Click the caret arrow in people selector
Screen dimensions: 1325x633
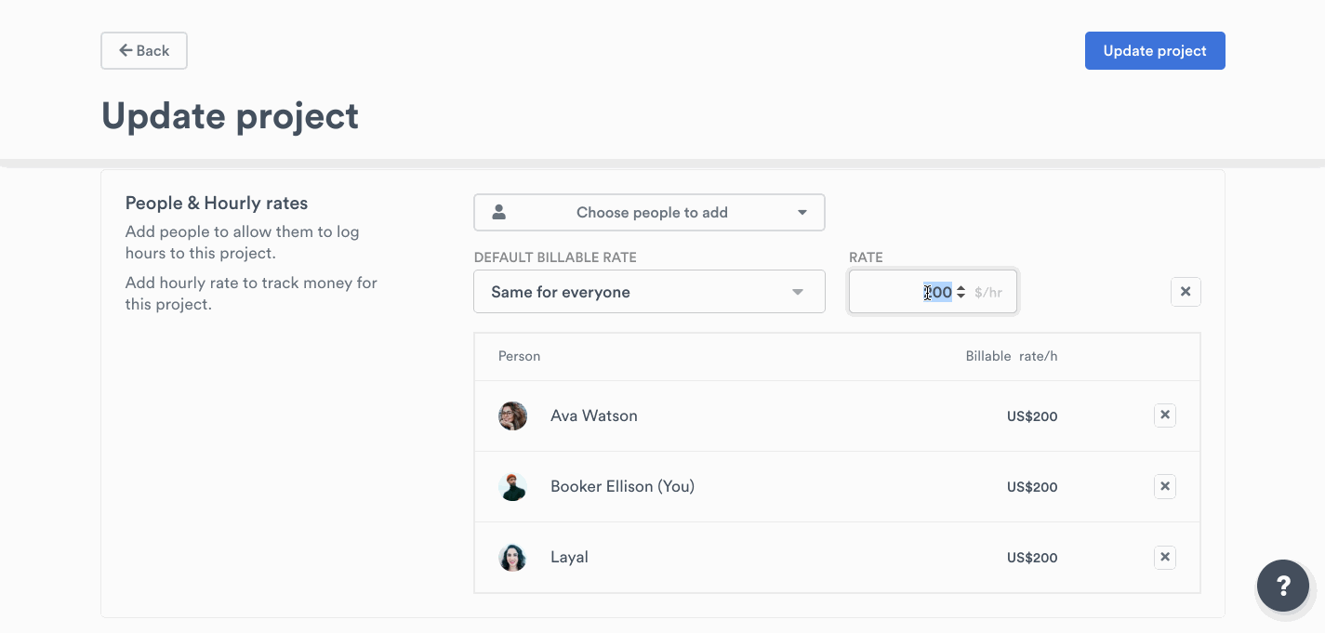tap(802, 213)
